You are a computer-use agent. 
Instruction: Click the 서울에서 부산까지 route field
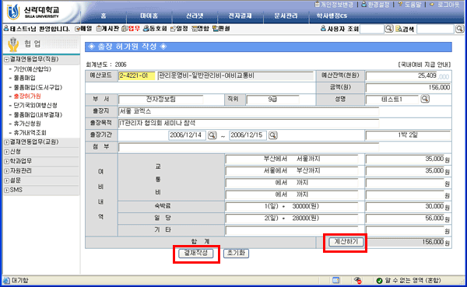pos(292,171)
